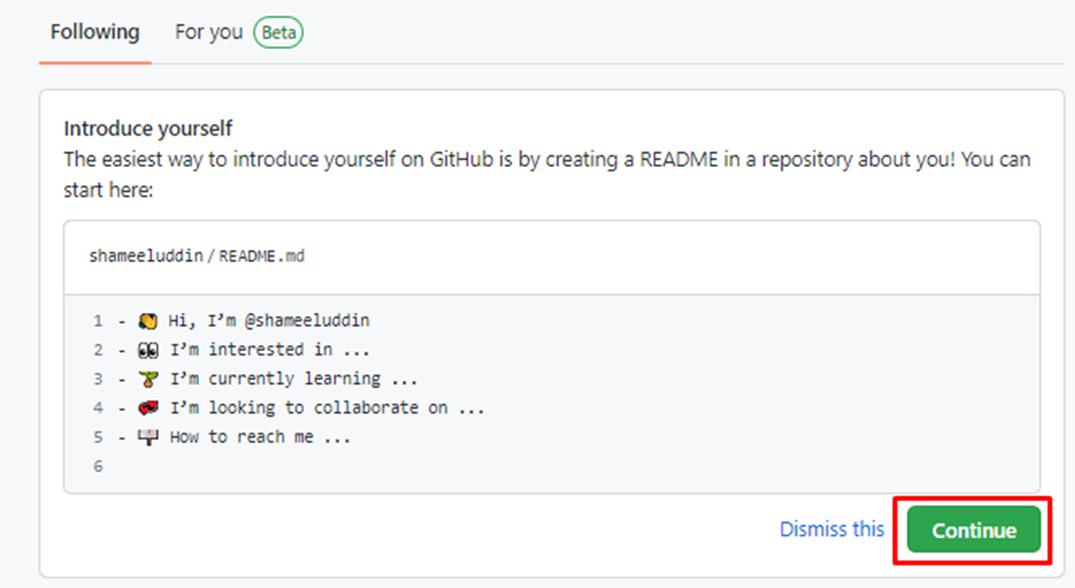1075x588 pixels.
Task: Click the emoji on line 4
Action: point(148,408)
